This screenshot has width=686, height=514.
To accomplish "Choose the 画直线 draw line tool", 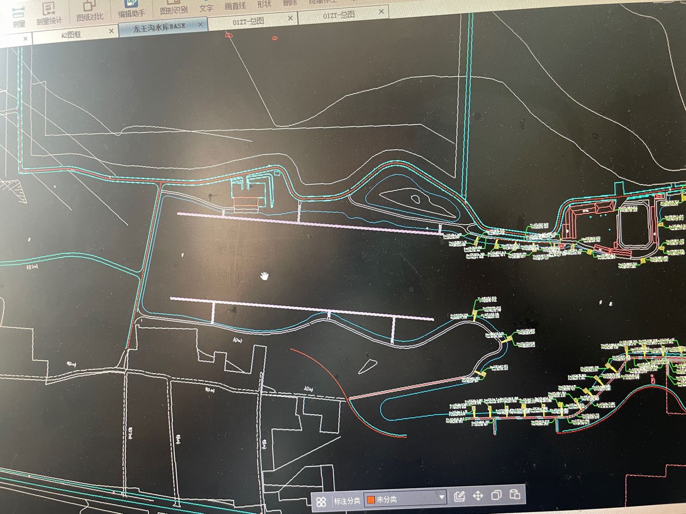I will click(x=235, y=6).
